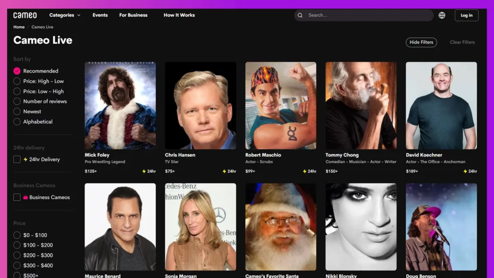
Task: Click the Cameo logo
Action: point(25,15)
